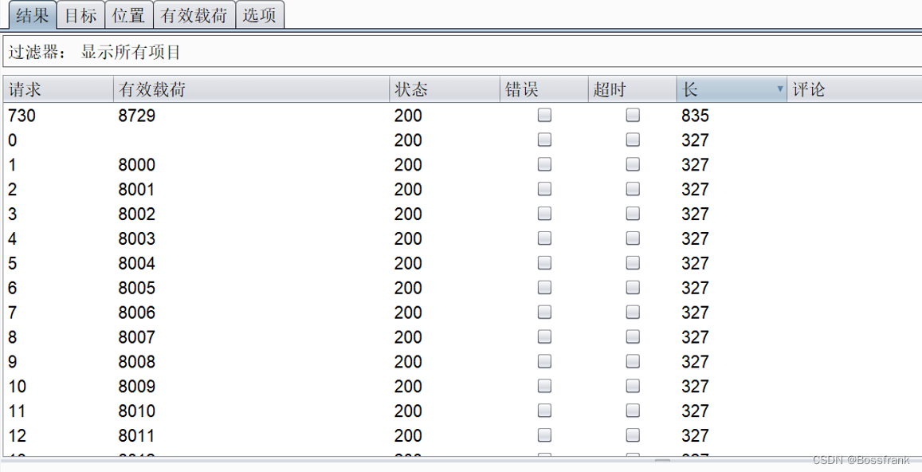
Task: Toggle 超时 checkbox for payload 8010
Action: [x=633, y=411]
